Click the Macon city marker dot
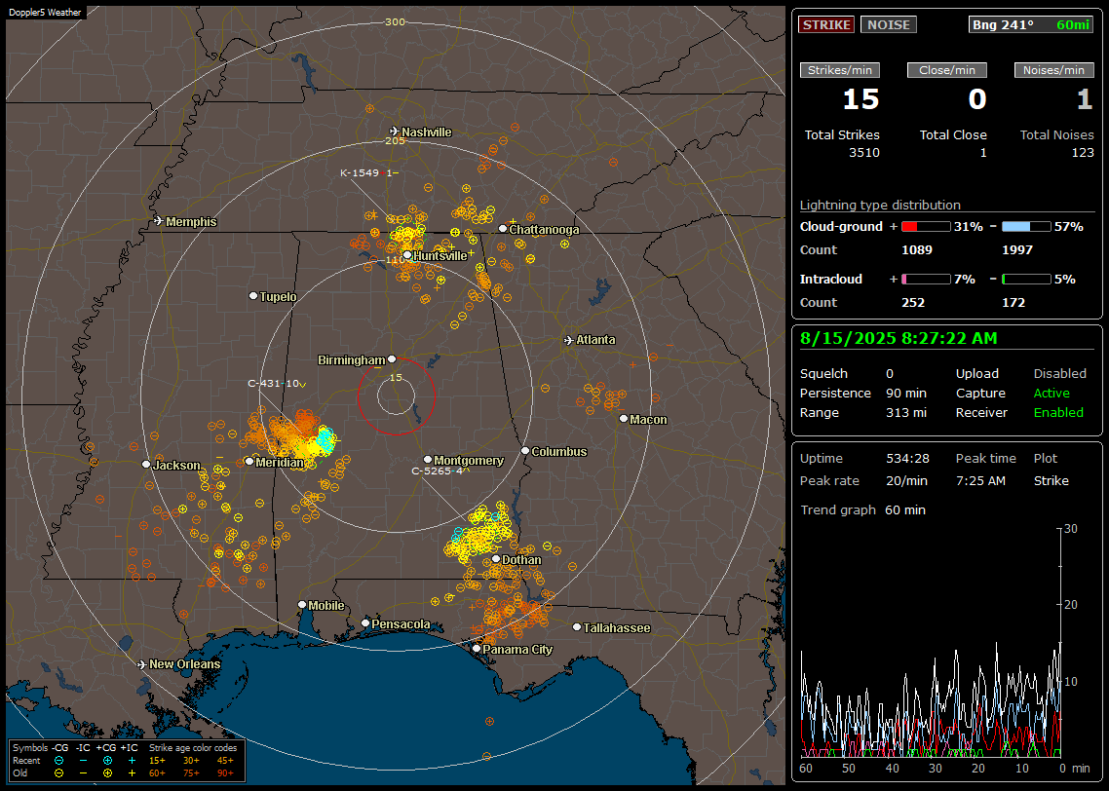Viewport: 1109px width, 791px height. [623, 419]
